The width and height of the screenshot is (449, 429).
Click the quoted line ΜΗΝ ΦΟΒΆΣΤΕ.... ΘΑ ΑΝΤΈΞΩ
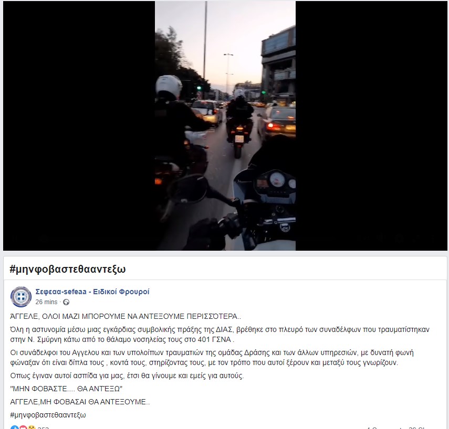coord(66,389)
